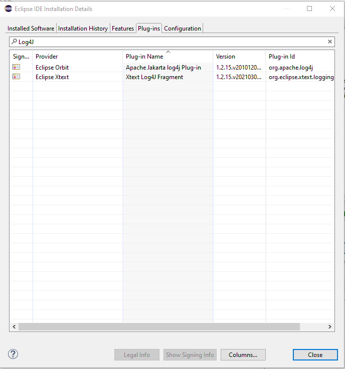
Task: Click the horizontal scrollbar thumb
Action: pos(159,326)
